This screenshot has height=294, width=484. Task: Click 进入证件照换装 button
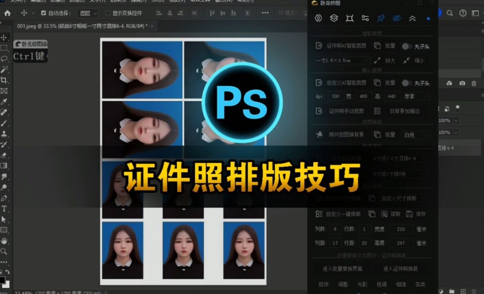click(400, 269)
